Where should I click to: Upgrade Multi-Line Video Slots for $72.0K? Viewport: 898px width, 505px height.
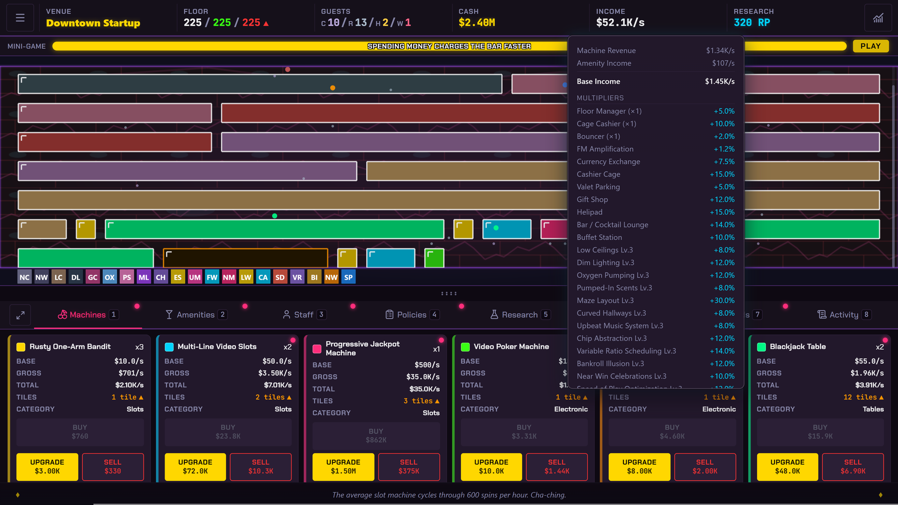pos(195,467)
